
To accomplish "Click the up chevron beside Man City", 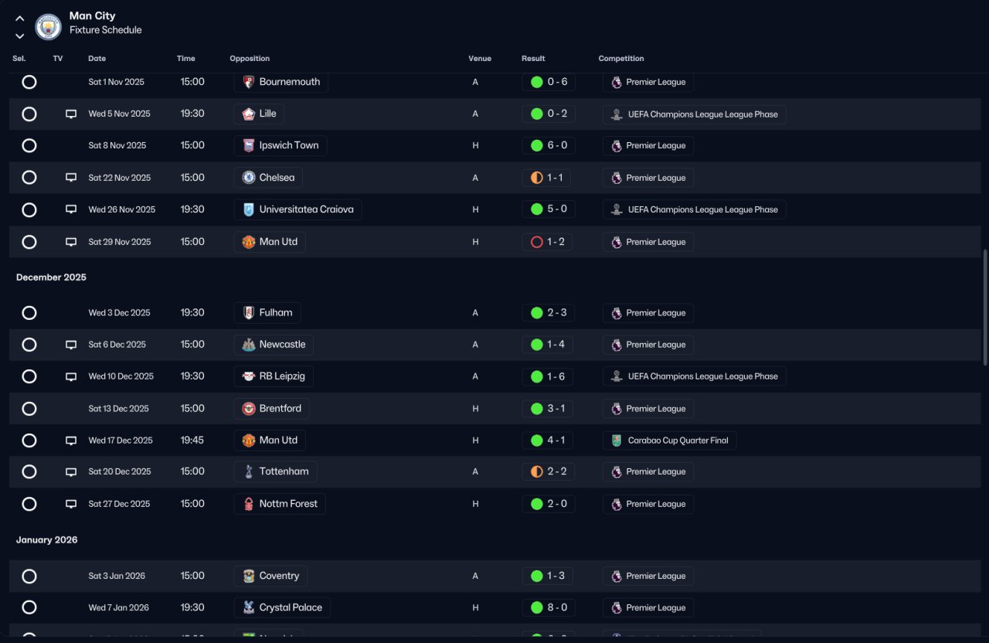I will (20, 19).
